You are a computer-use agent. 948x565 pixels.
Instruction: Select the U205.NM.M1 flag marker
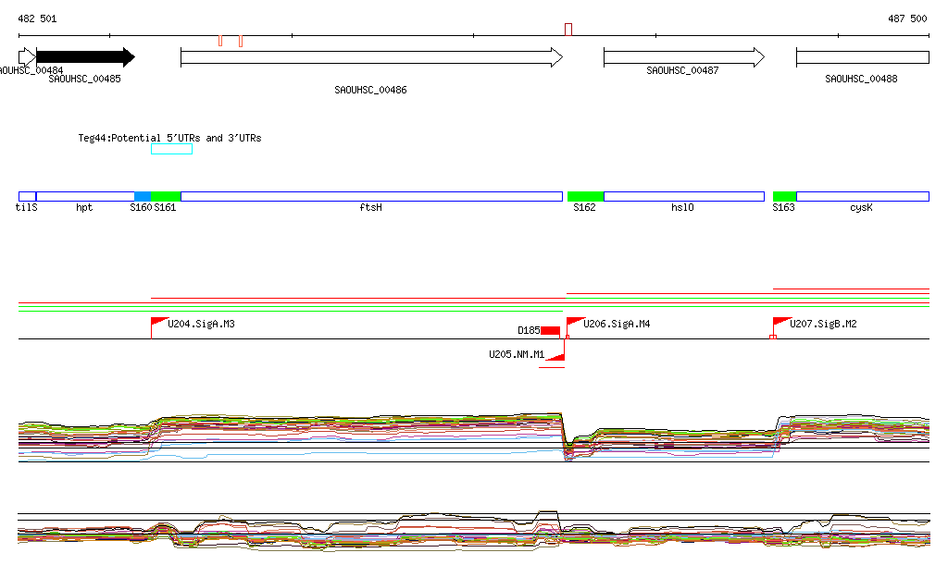(556, 357)
